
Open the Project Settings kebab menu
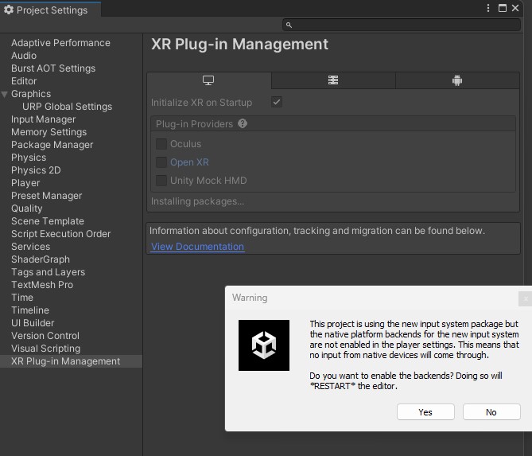coord(488,8)
